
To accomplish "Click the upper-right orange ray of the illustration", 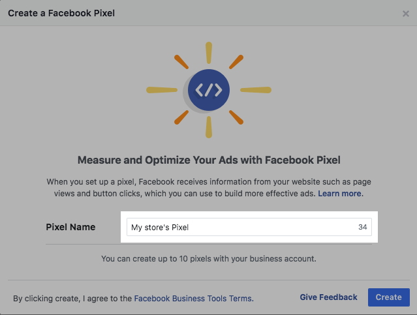I will coord(236,62).
